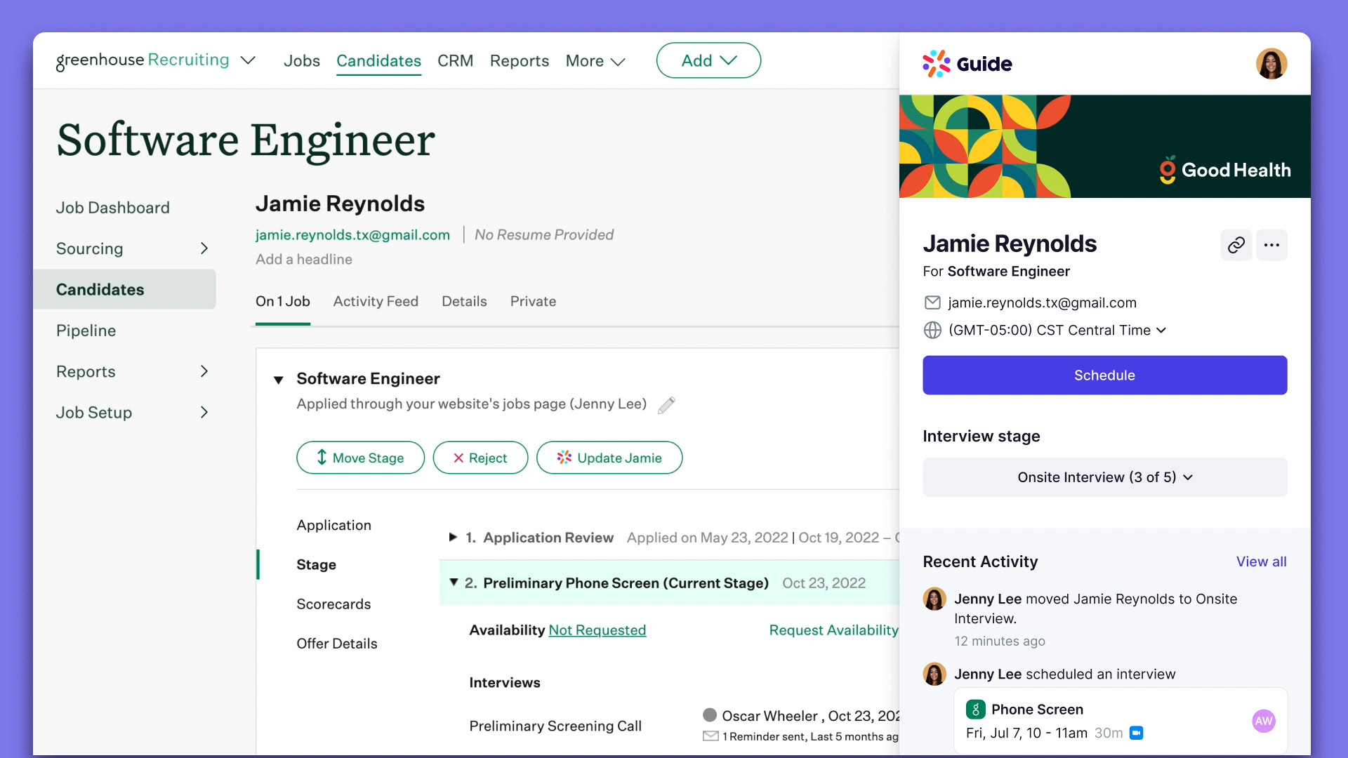Open the CRM menu item
This screenshot has height=758, width=1348.
[x=455, y=61]
